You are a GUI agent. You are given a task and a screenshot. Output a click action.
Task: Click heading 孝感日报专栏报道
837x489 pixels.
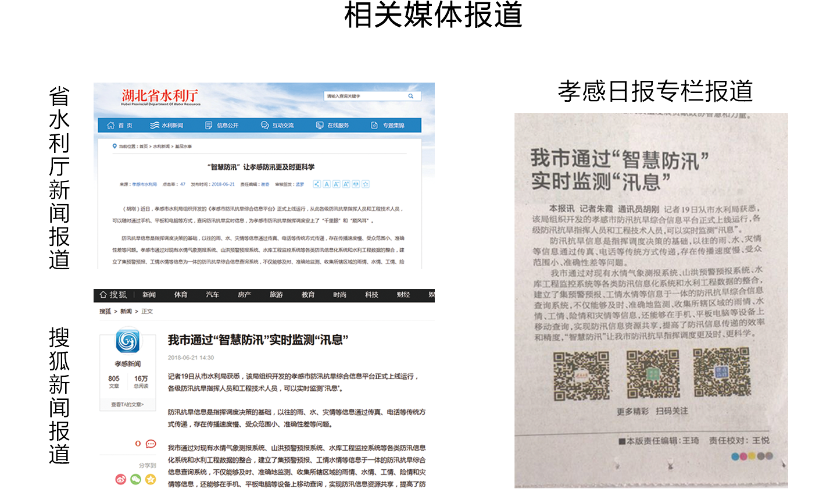point(655,91)
